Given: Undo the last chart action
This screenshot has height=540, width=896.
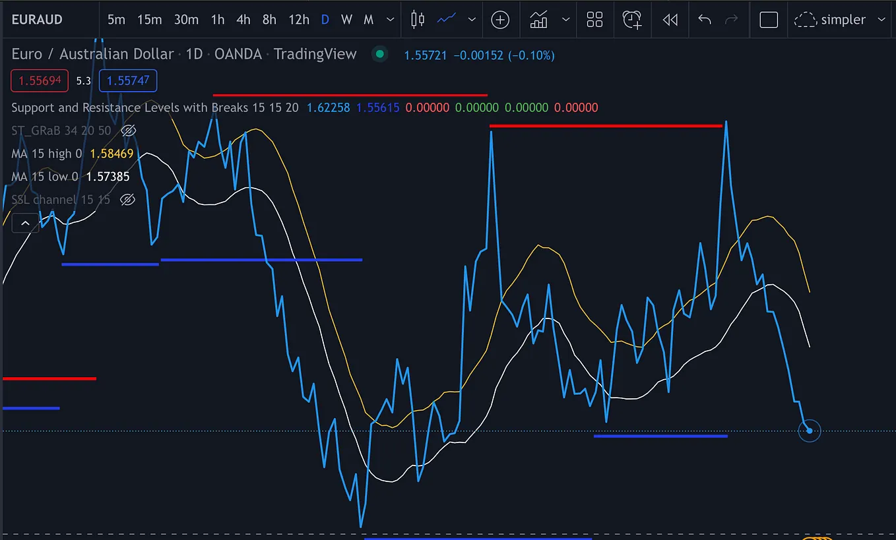Looking at the screenshot, I should click(x=705, y=20).
